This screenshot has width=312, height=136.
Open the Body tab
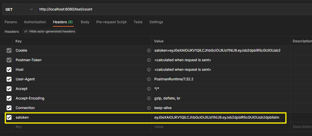tap(85, 22)
